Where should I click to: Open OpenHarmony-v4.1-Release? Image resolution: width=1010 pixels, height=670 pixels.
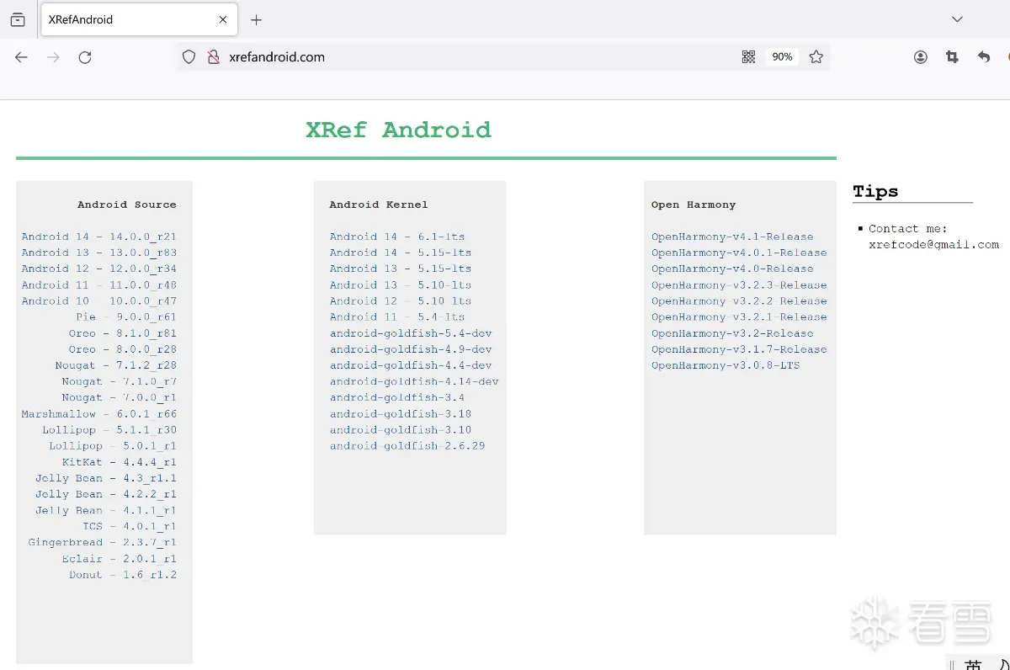pos(732,237)
